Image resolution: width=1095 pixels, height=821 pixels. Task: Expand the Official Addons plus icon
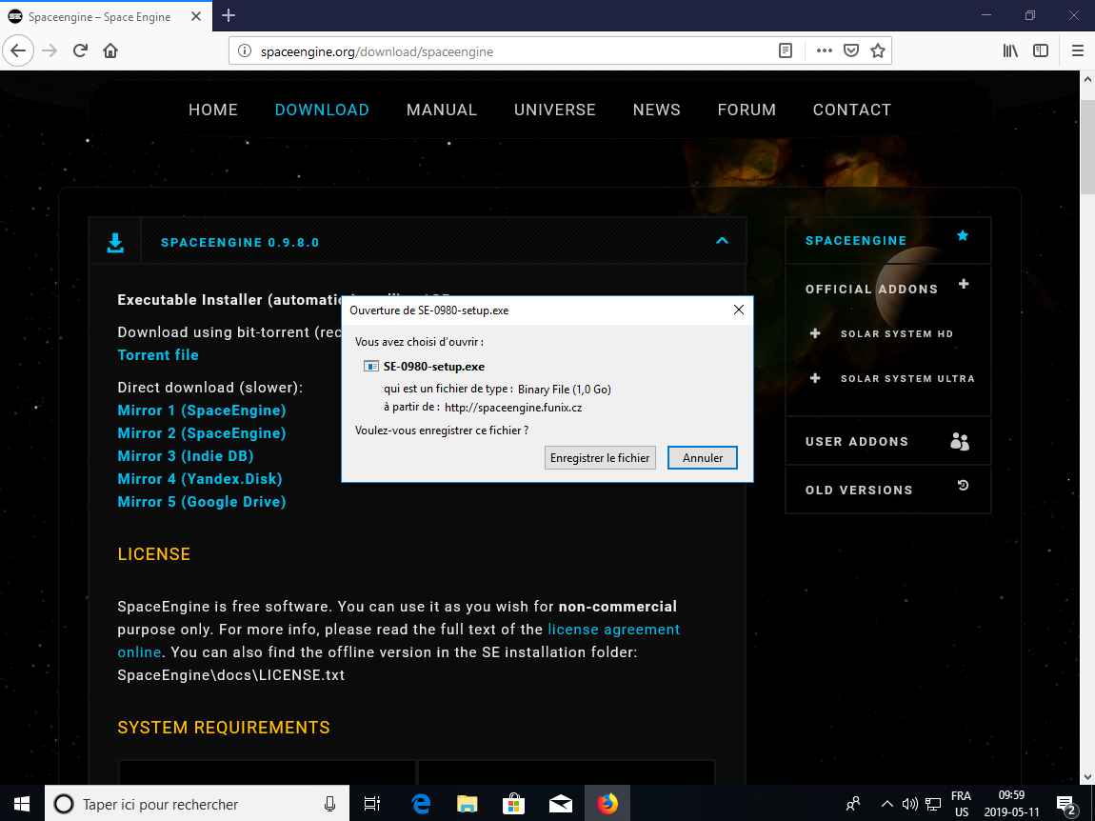[964, 285]
